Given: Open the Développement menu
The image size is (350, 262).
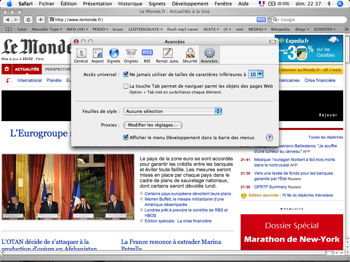Looking at the screenshot, I should tap(190, 3).
